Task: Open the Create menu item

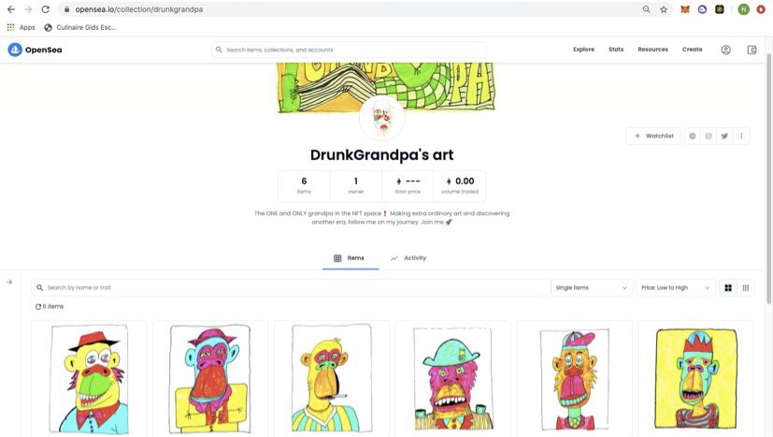Action: coord(693,50)
